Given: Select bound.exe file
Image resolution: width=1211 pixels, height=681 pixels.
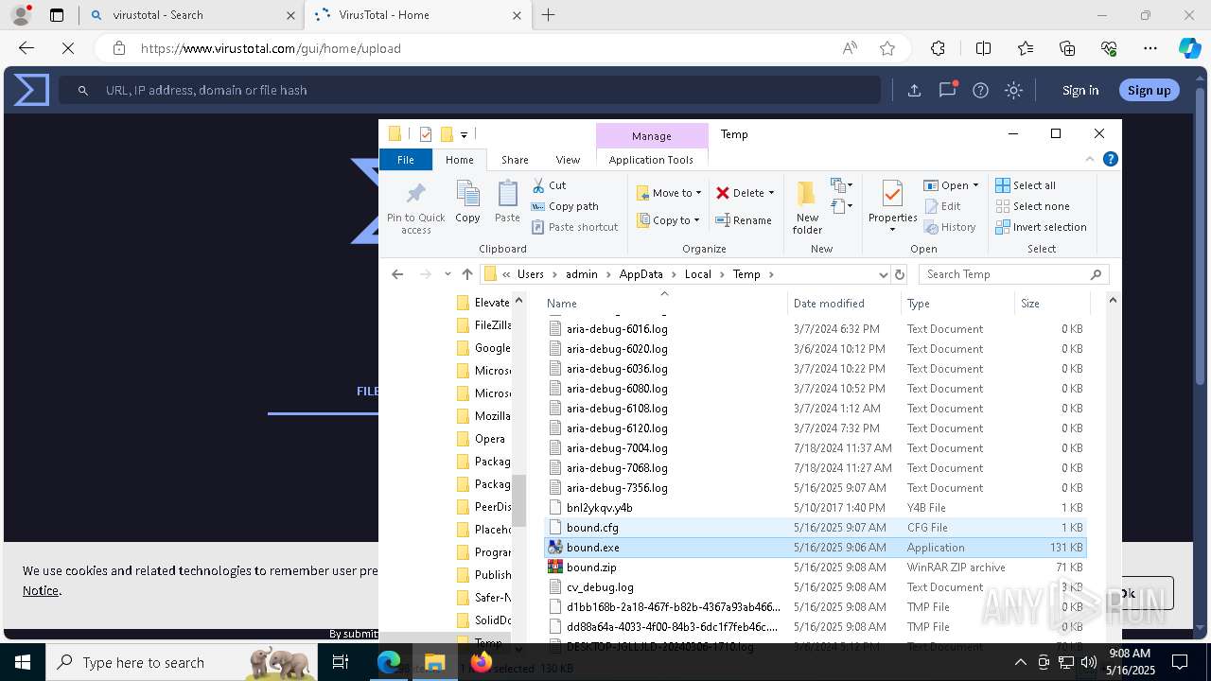Looking at the screenshot, I should tap(815, 548).
